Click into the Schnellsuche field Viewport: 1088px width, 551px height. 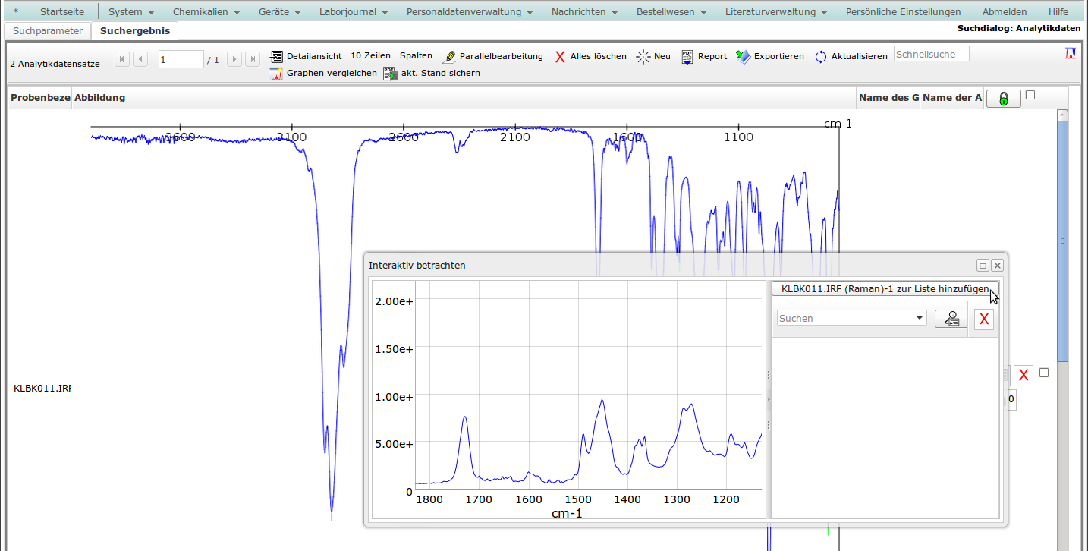[931, 54]
